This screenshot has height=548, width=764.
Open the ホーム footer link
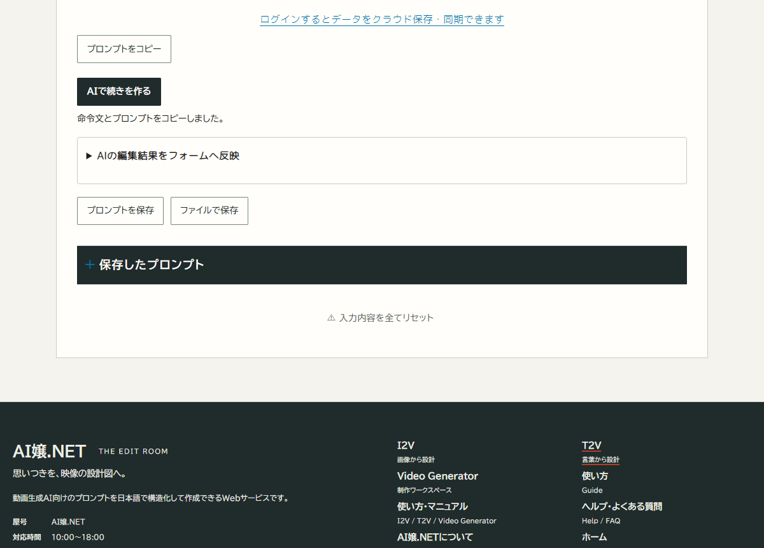[595, 537]
